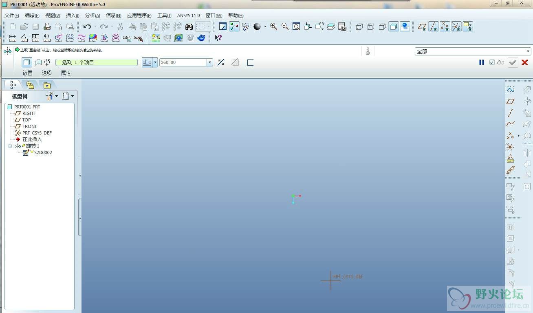Click the Datum Coordinate System tool
The height and width of the screenshot is (313, 533).
point(510,147)
